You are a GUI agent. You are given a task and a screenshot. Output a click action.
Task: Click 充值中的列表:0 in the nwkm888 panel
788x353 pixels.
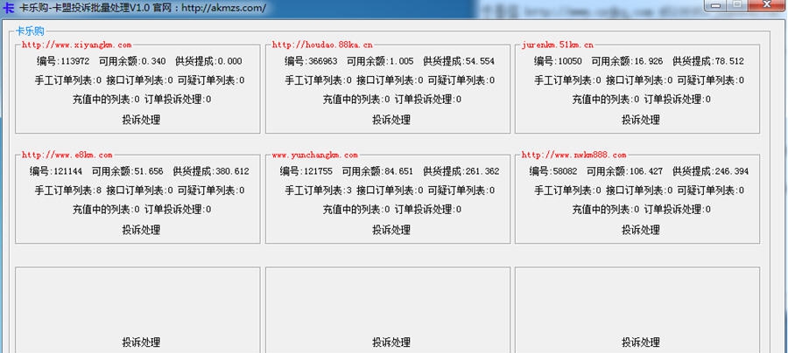coord(606,210)
